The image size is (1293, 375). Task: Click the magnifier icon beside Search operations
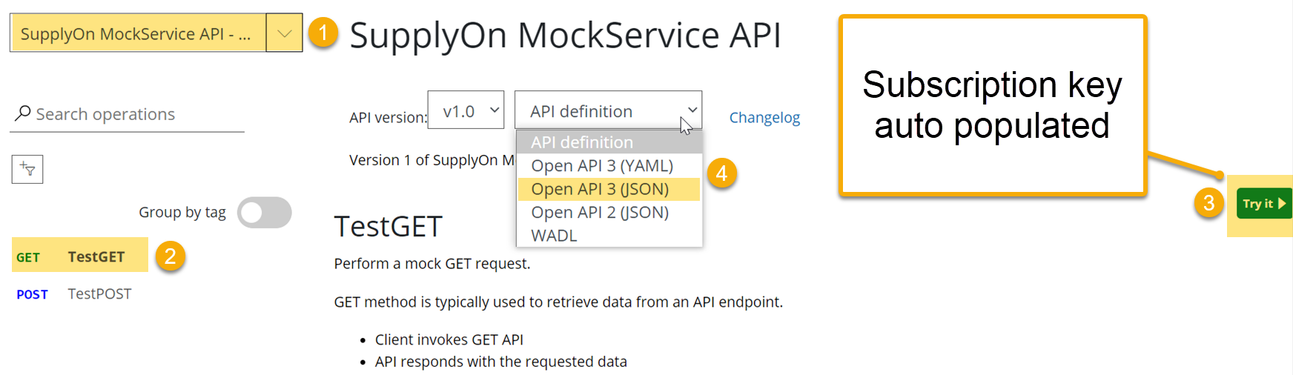pyautogui.click(x=23, y=113)
